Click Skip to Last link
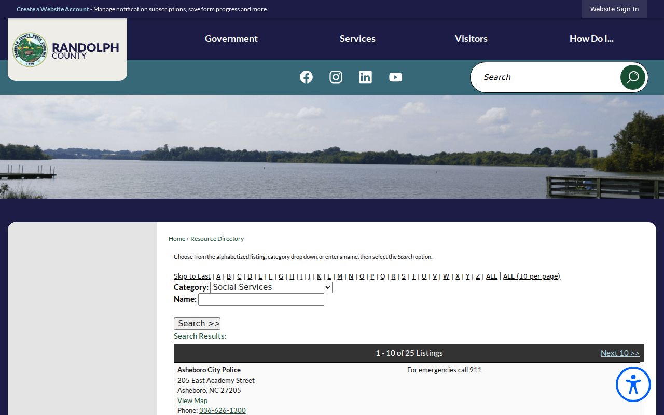The height and width of the screenshot is (415, 664). coord(192,276)
